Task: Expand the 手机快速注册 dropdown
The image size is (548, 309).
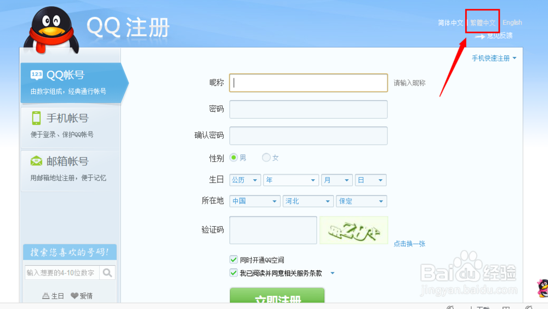Action: point(494,58)
